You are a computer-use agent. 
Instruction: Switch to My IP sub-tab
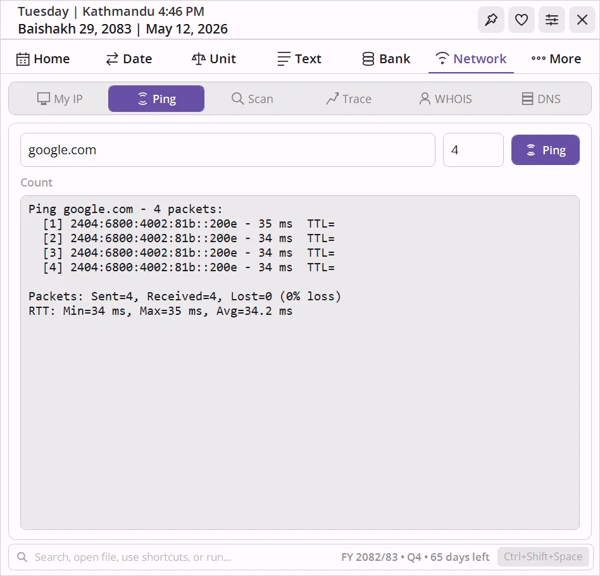pyautogui.click(x=59, y=99)
